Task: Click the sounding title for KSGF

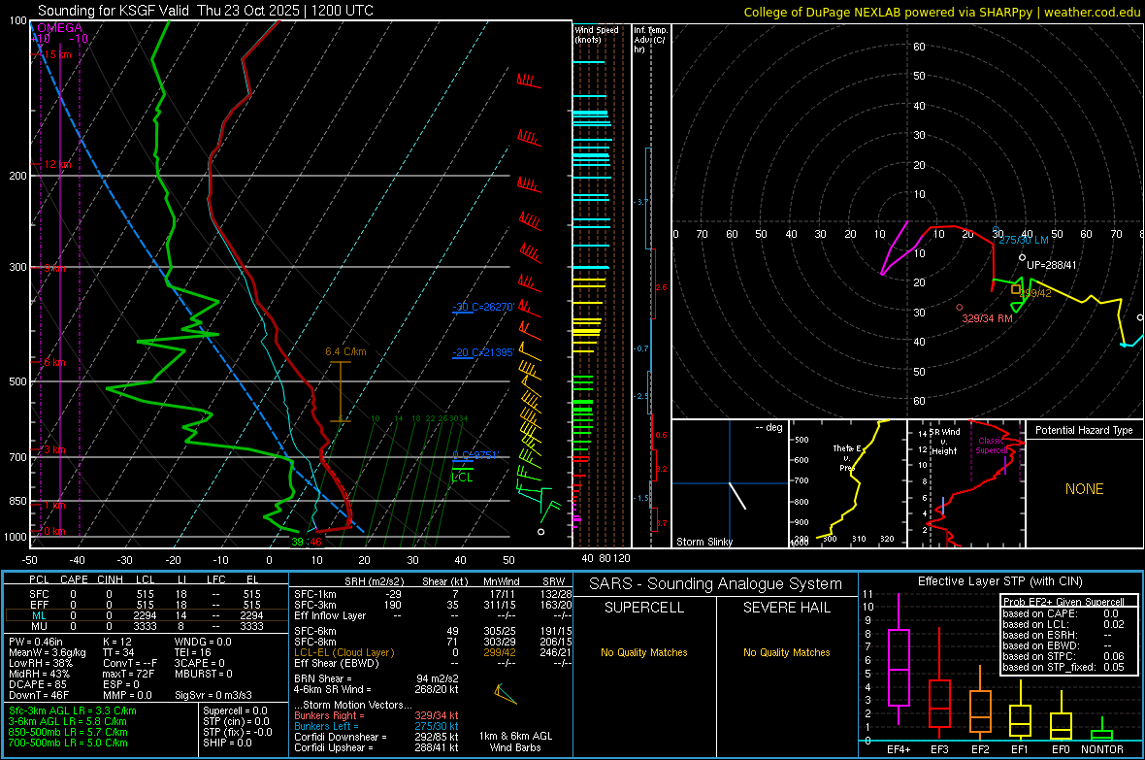Action: (x=205, y=11)
